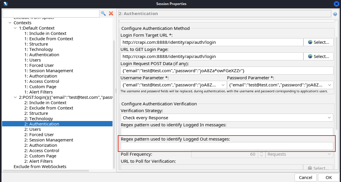Select 2: Structure tree item
Viewport: 341px width, 182px height.
36,113
